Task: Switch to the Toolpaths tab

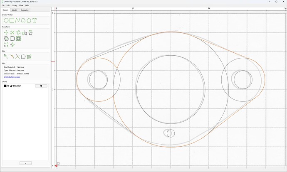Action: 25,10
